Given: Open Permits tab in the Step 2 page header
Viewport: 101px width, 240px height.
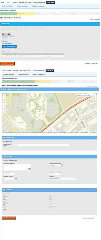Looking at the screenshot, I should (8, 2).
